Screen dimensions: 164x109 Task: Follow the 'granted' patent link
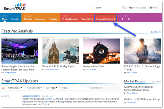coord(48,99)
